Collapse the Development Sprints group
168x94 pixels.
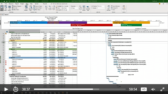9,39
